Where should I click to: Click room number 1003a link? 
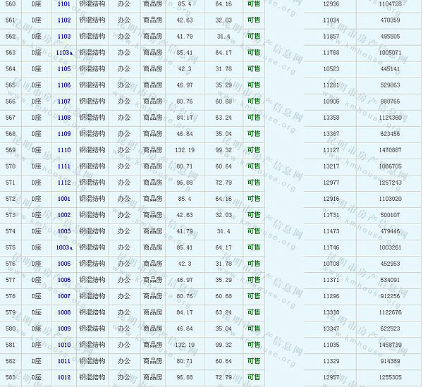[x=65, y=247]
